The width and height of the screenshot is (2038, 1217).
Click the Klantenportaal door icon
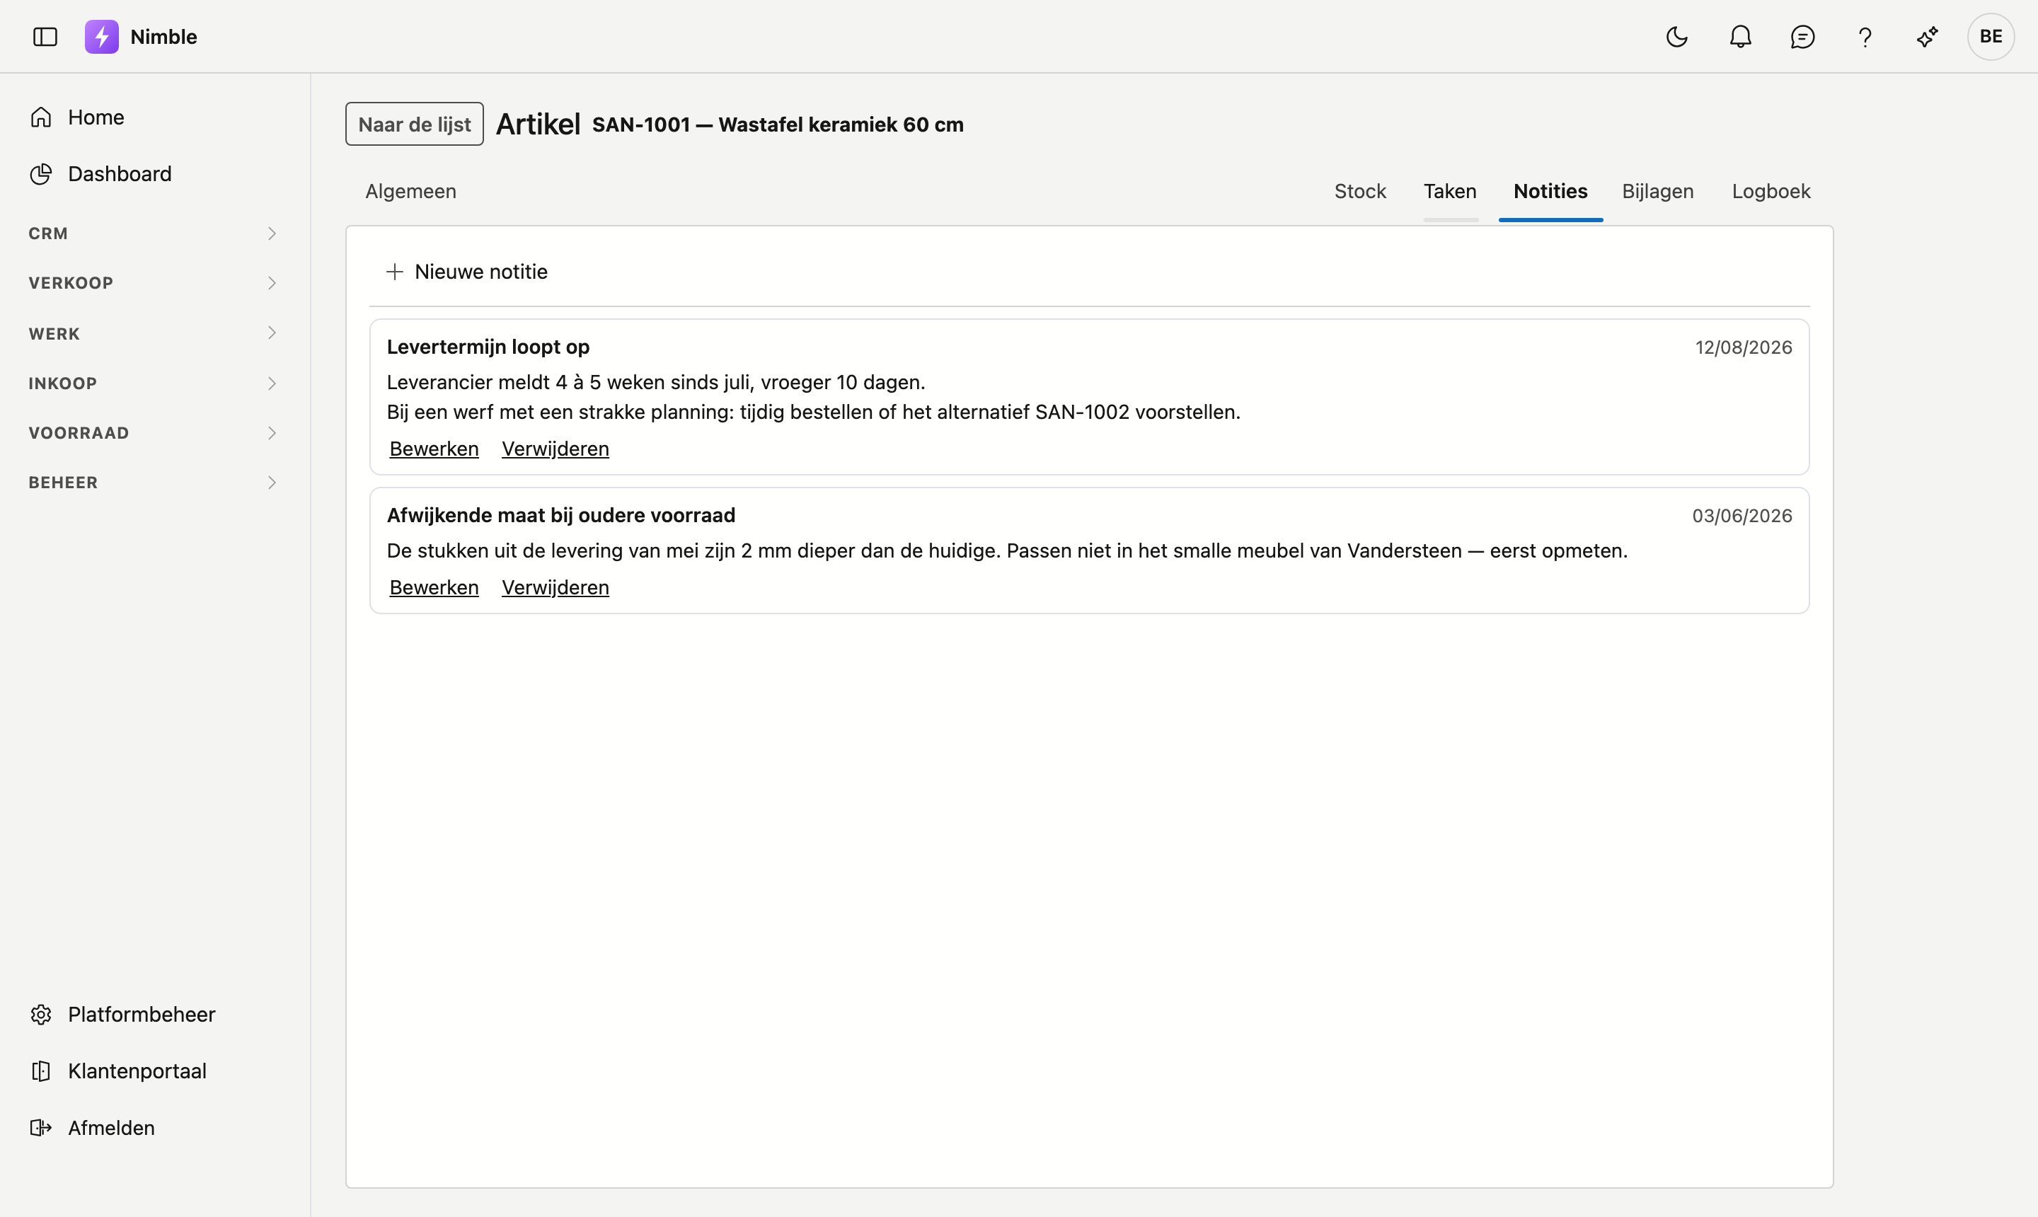point(41,1071)
